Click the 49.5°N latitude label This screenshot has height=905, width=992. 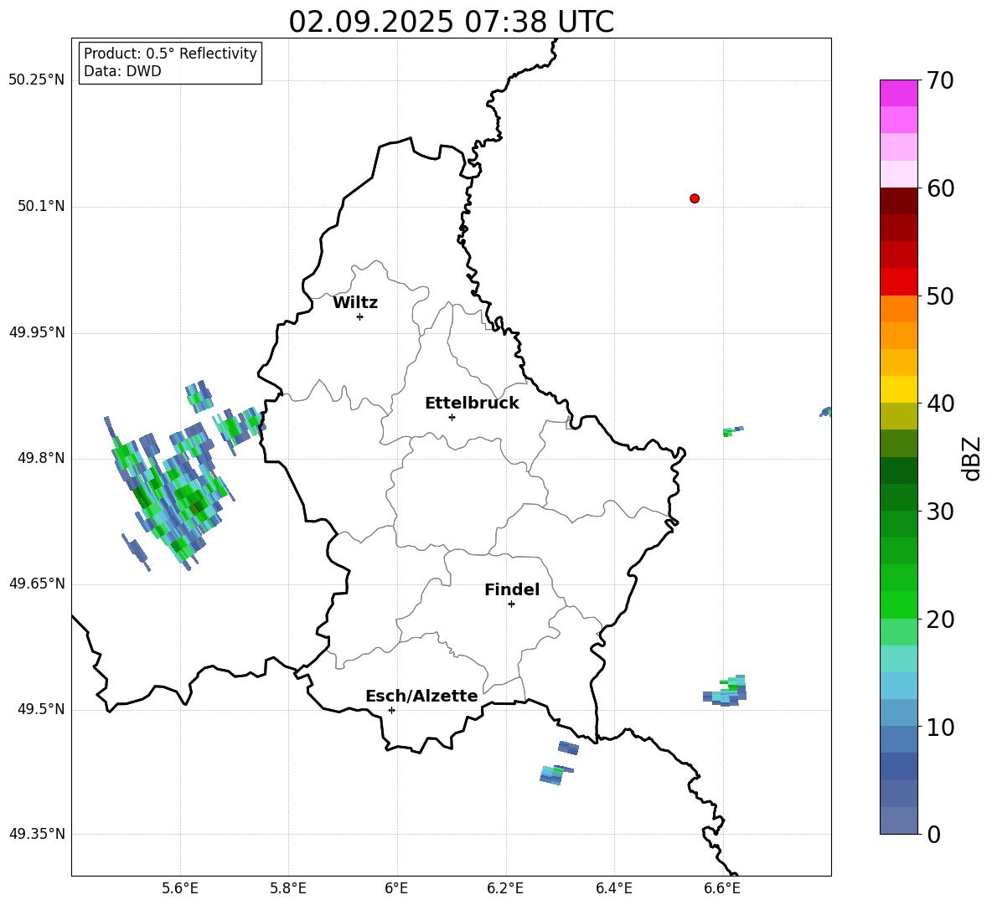click(40, 709)
